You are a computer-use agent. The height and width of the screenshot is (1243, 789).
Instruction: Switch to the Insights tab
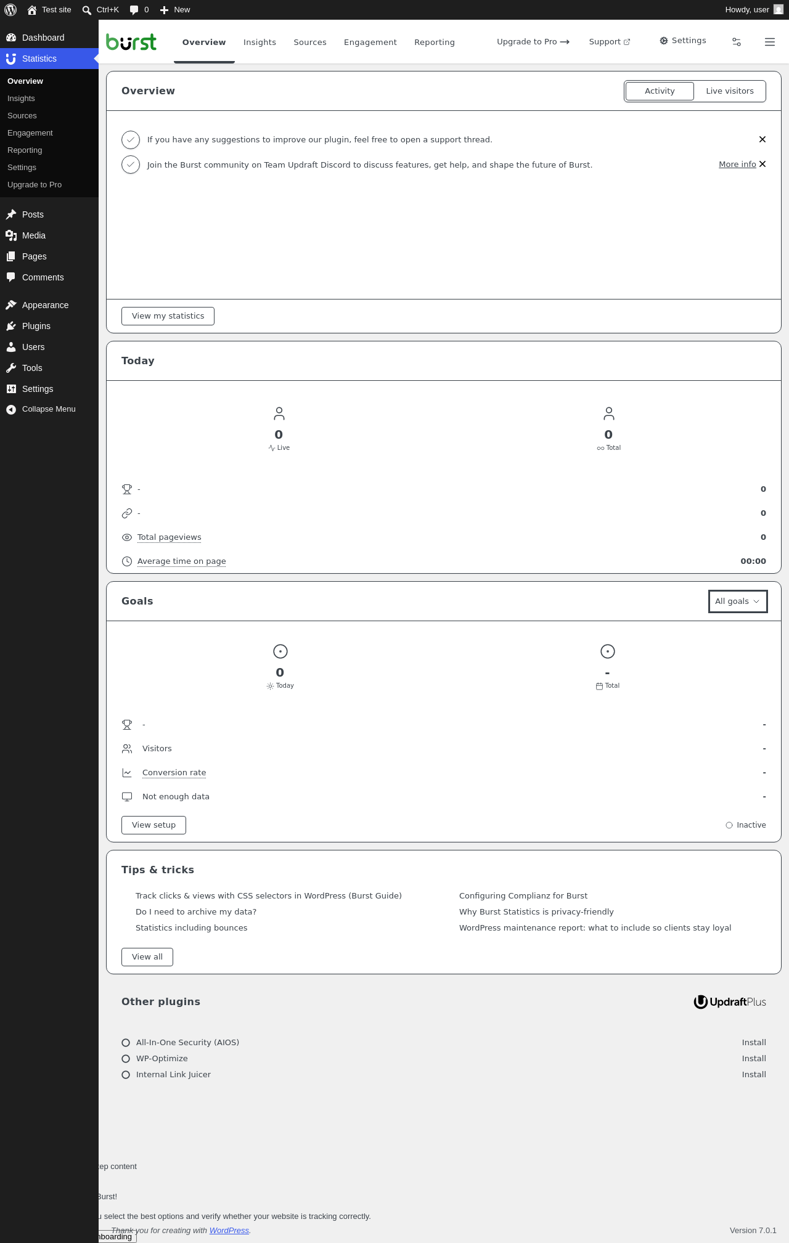[x=260, y=42]
